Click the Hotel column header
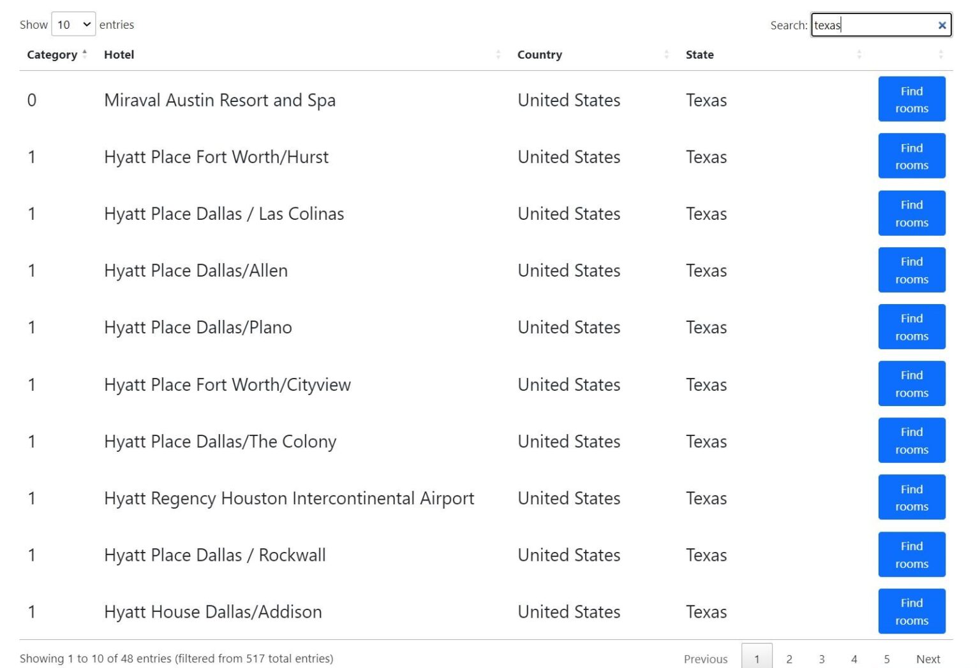This screenshot has width=980, height=668. tap(119, 54)
